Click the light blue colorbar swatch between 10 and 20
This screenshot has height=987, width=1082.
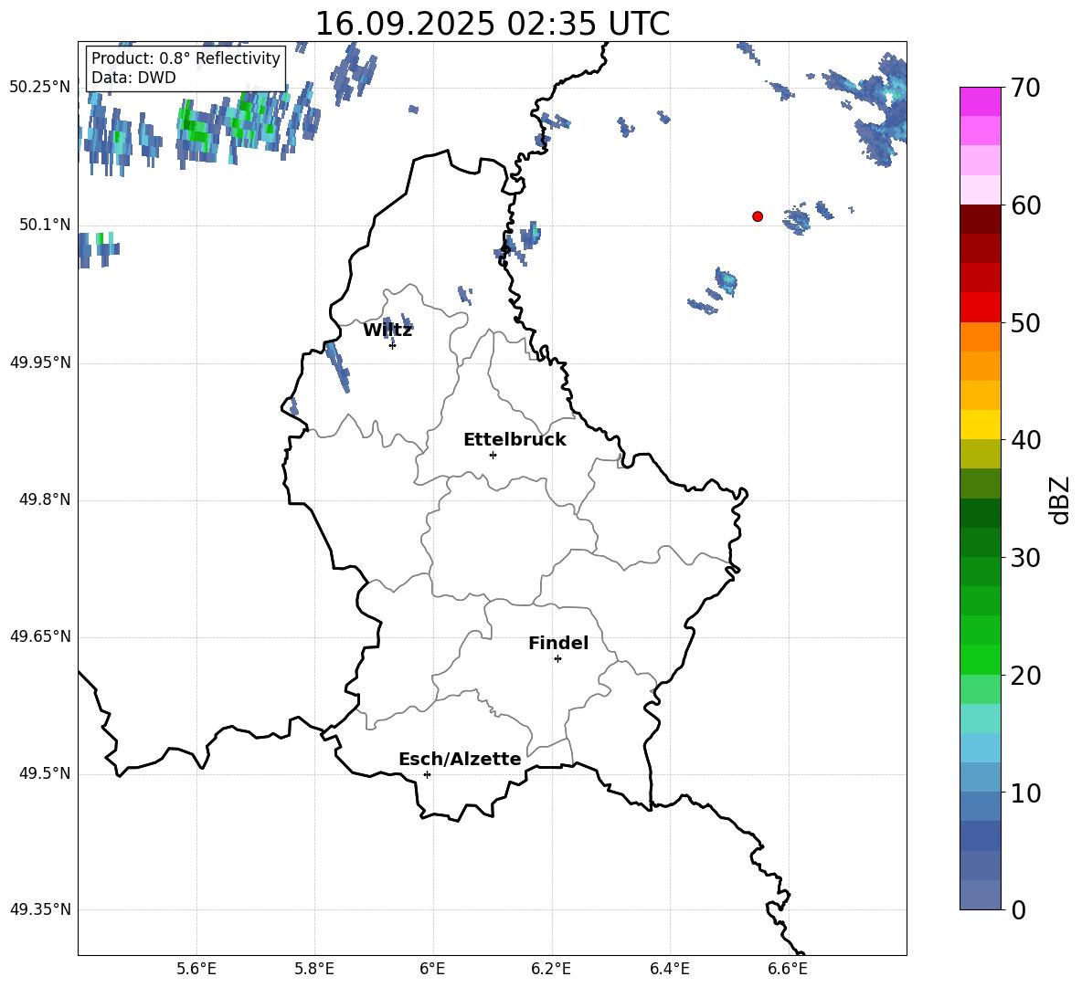[x=981, y=748]
